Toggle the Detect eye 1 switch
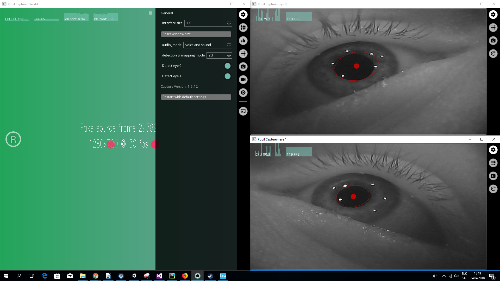 coord(227,76)
